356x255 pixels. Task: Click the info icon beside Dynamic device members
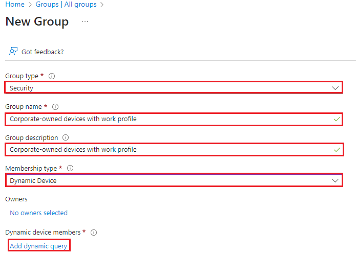(94, 233)
